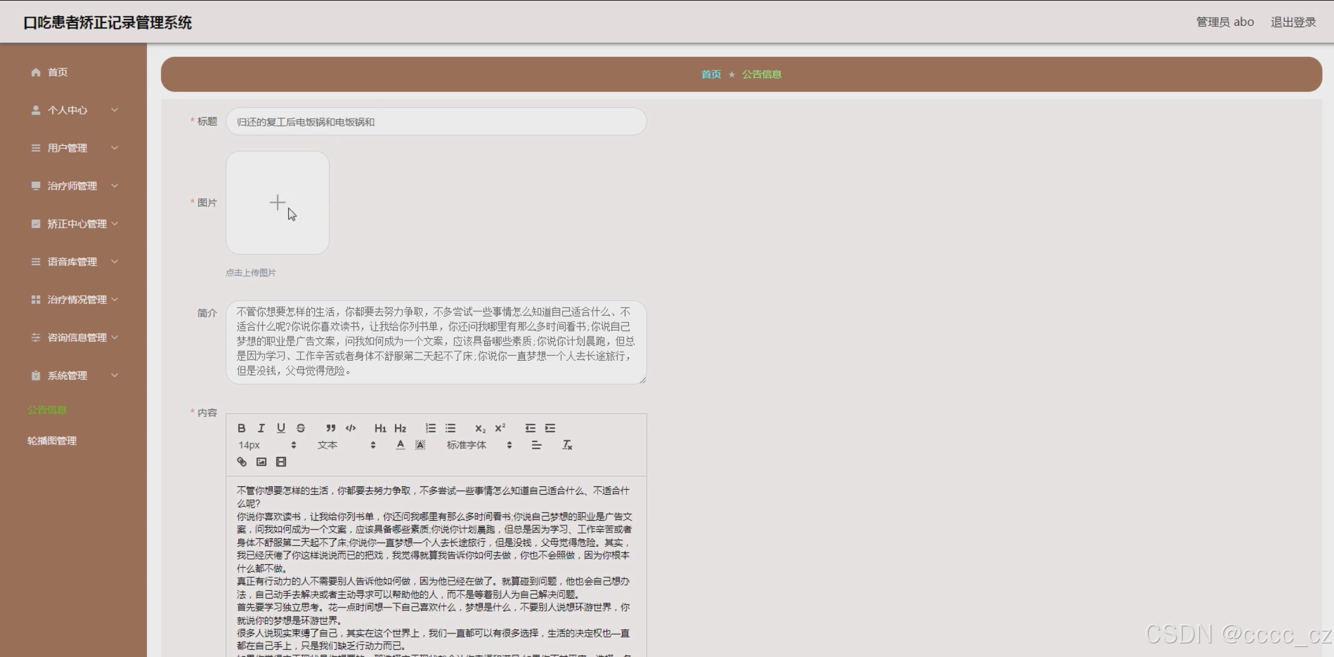
Task: Open the text color picker
Action: [x=400, y=445]
